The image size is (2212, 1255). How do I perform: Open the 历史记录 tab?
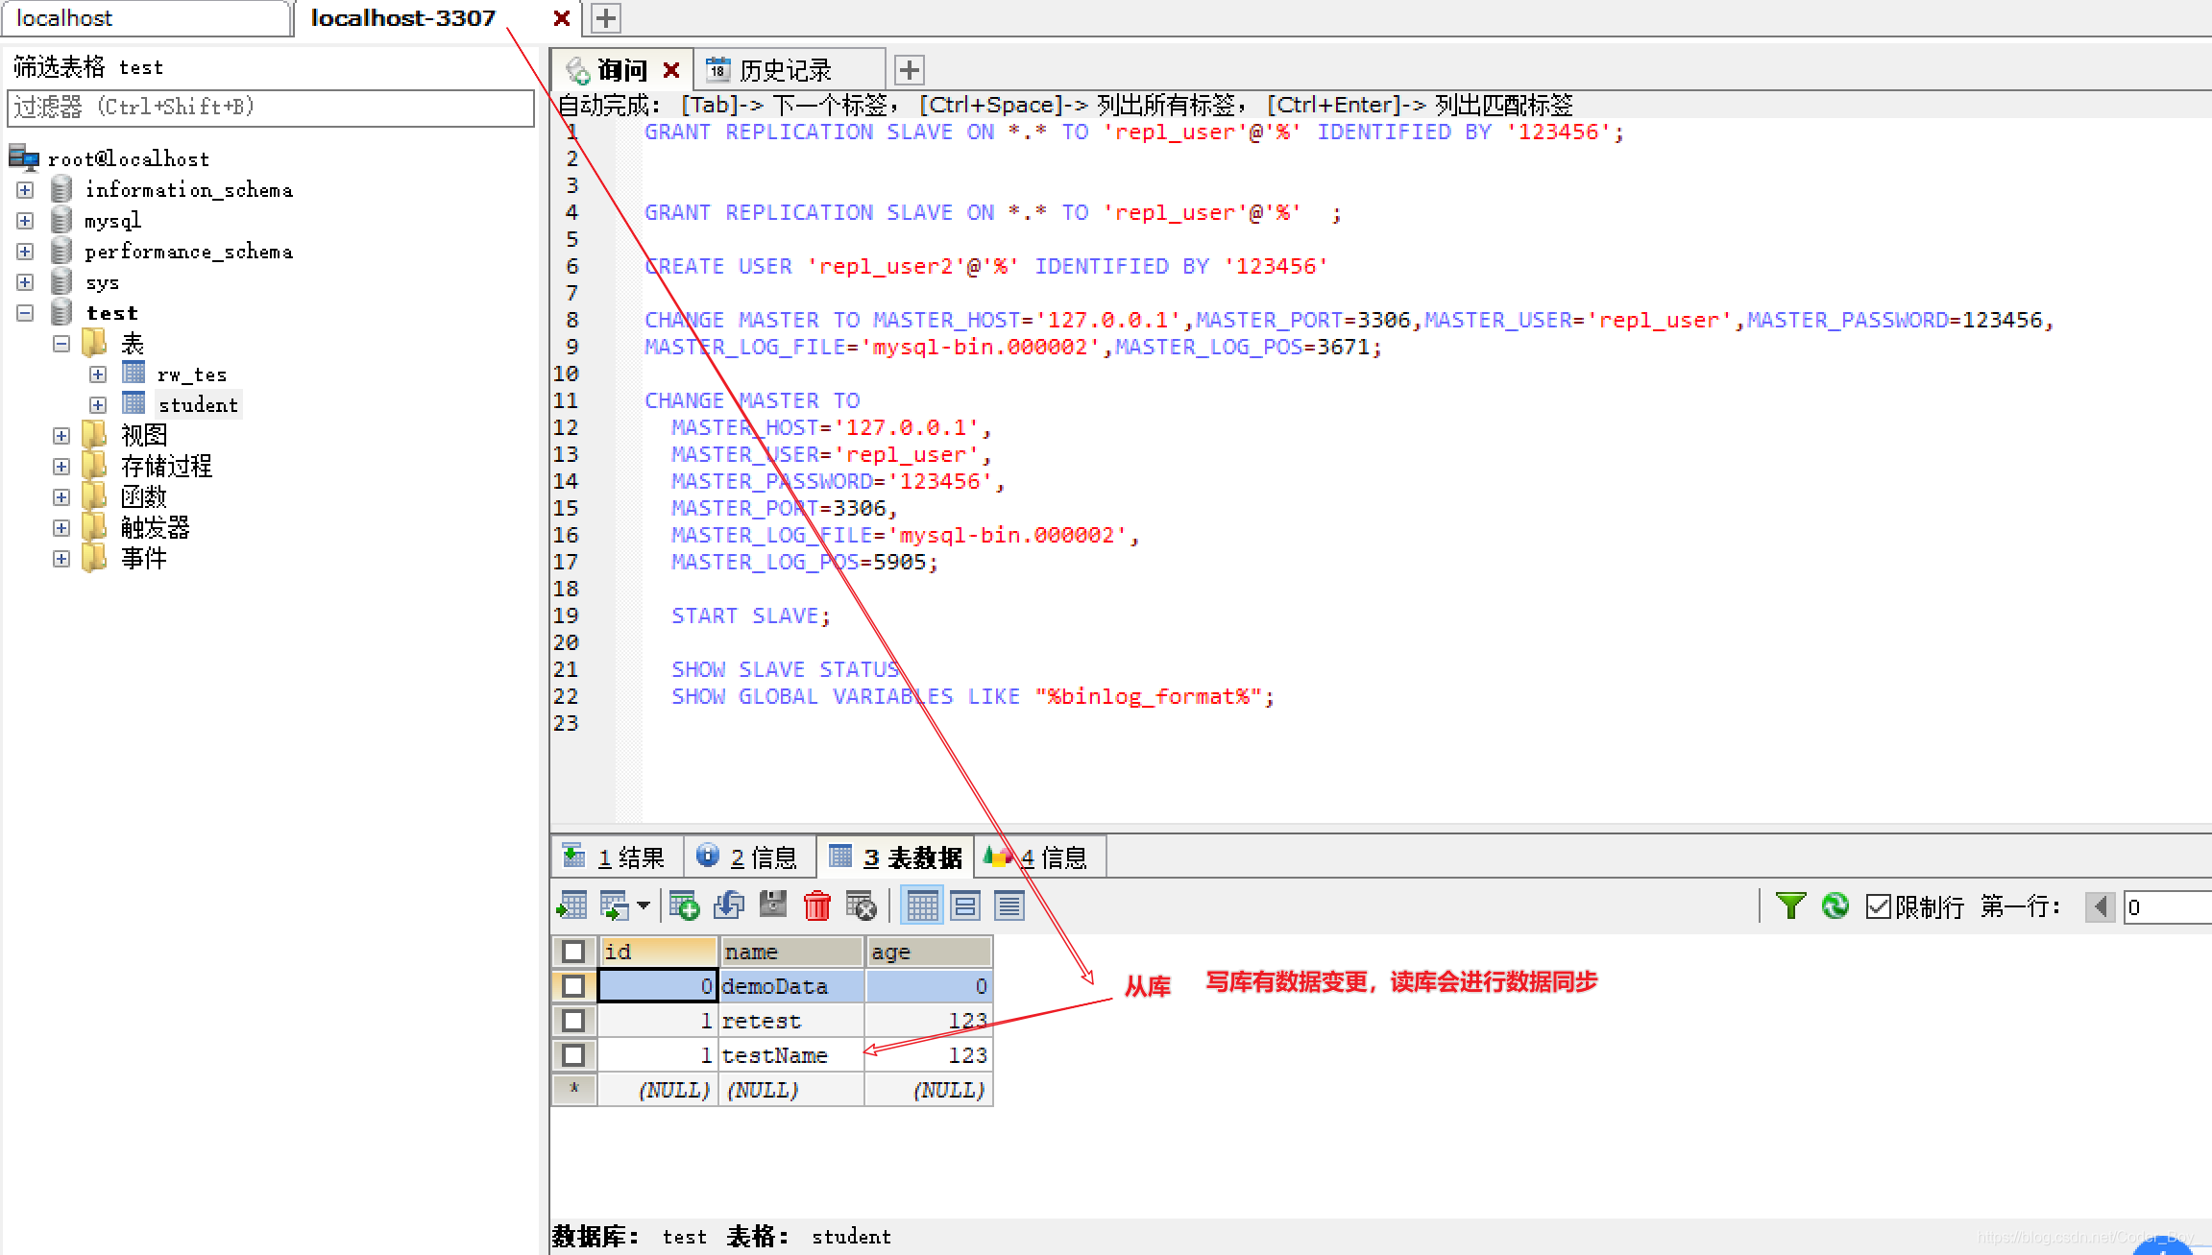coord(784,70)
